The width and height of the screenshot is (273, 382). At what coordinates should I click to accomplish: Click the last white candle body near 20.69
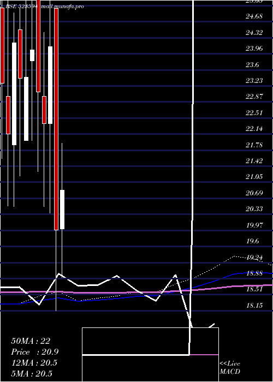[x=62, y=210]
